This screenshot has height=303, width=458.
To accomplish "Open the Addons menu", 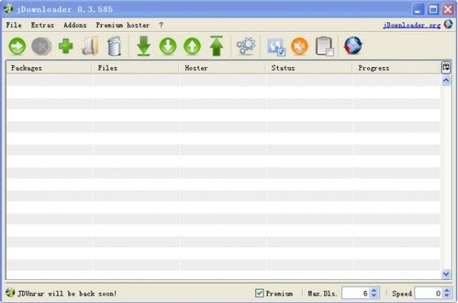I will pyautogui.click(x=75, y=25).
